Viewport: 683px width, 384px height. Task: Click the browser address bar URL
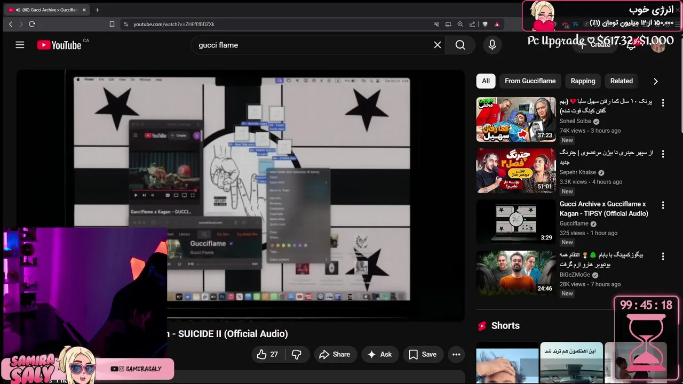[x=174, y=24]
